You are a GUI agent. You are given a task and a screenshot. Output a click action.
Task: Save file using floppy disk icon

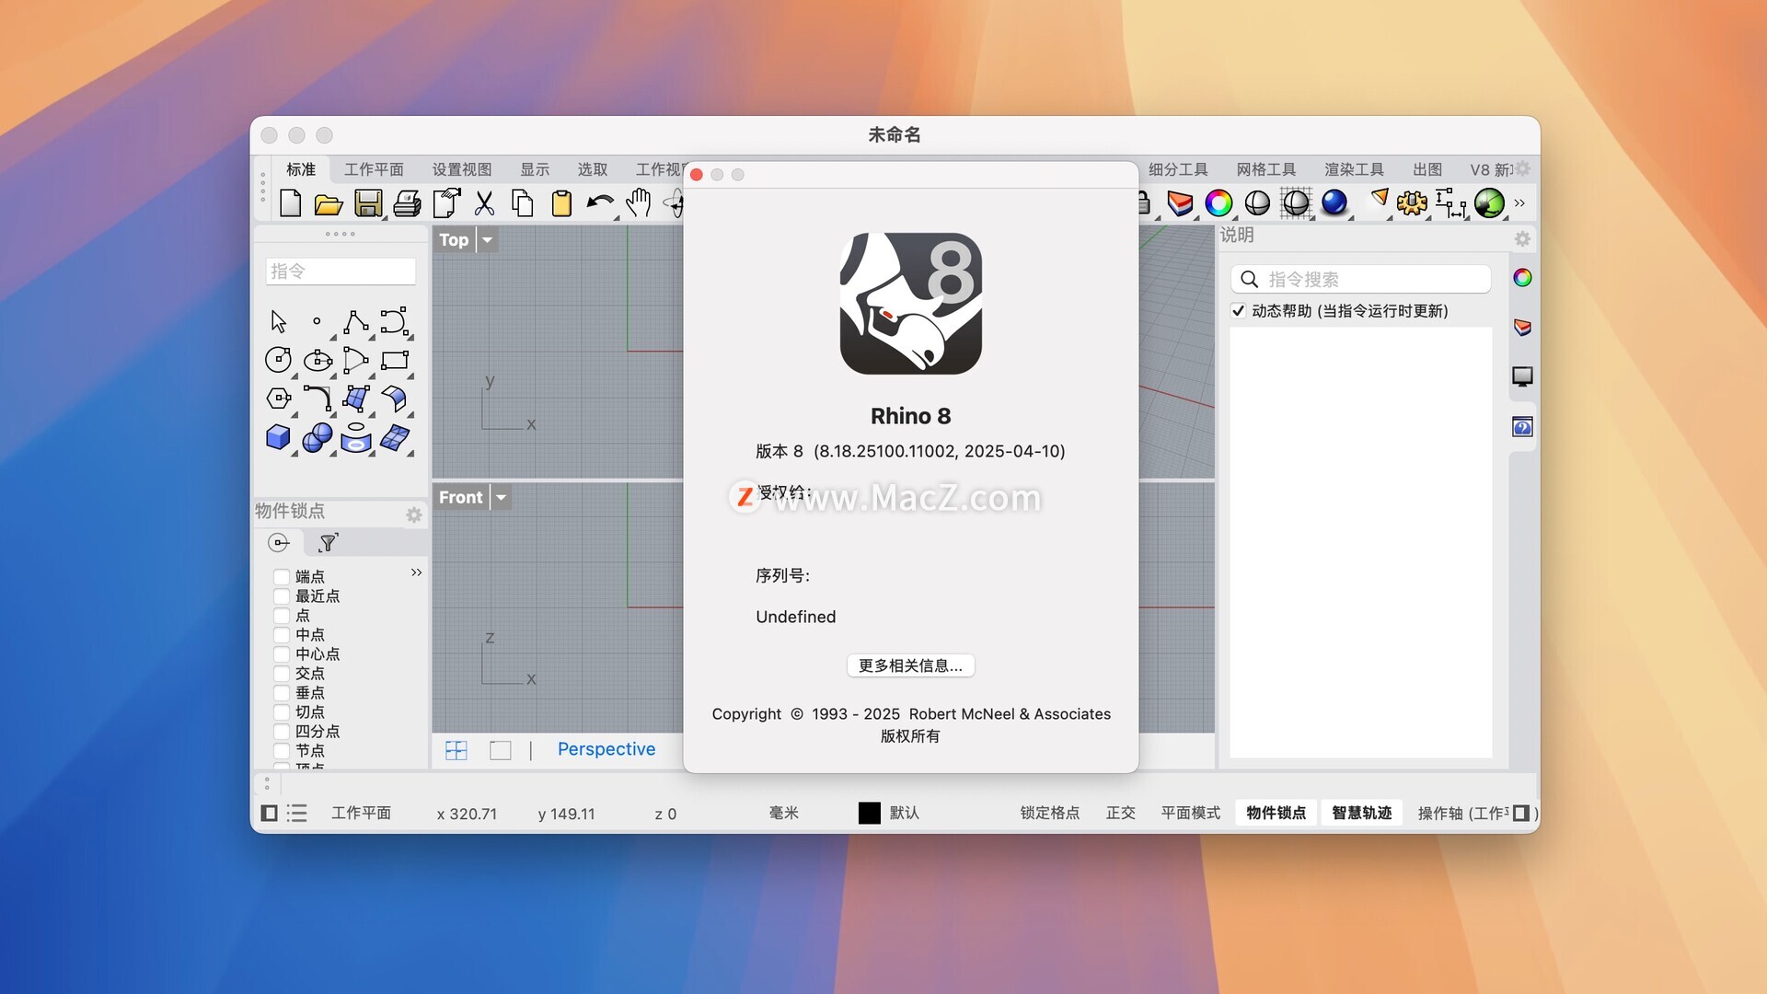(x=368, y=202)
